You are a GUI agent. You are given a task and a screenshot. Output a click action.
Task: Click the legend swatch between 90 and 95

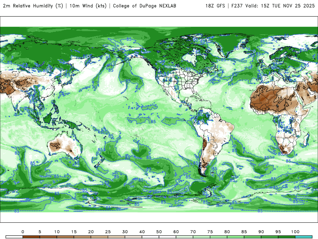pyautogui.click(x=270, y=237)
